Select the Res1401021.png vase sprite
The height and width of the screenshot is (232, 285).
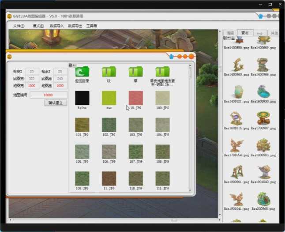click(237, 91)
